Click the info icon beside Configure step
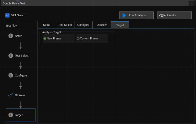196x124 pixels. (11, 75)
